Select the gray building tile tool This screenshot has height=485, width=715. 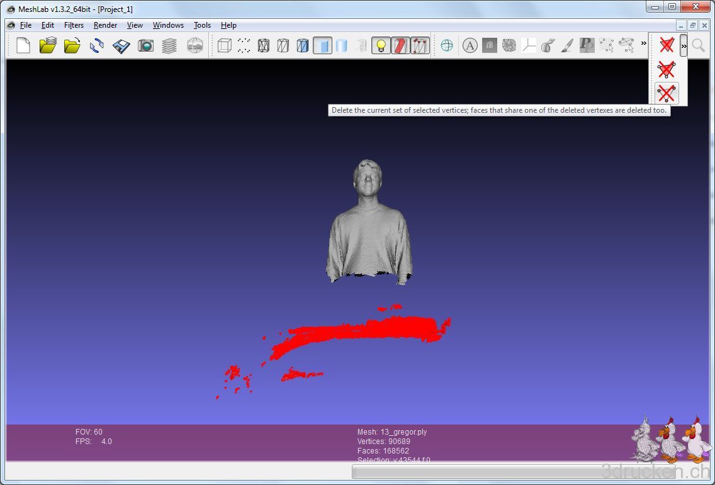click(489, 45)
